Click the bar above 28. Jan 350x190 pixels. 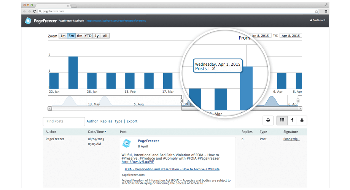tap(92, 81)
